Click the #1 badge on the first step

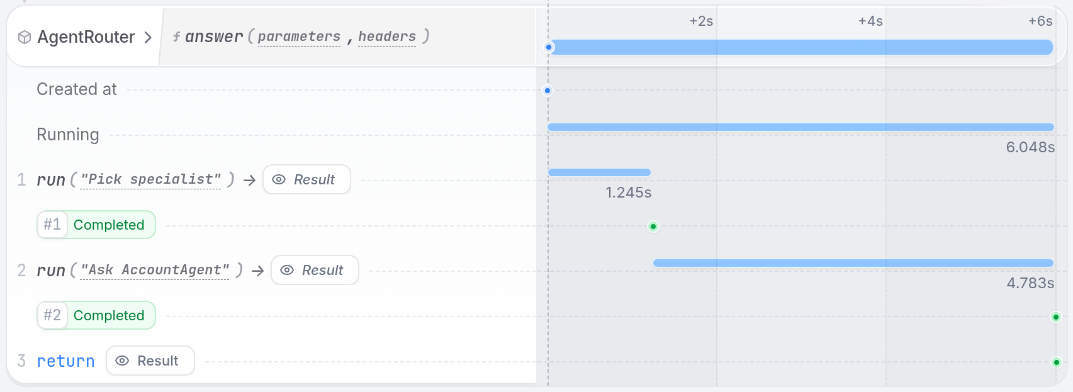(x=52, y=225)
